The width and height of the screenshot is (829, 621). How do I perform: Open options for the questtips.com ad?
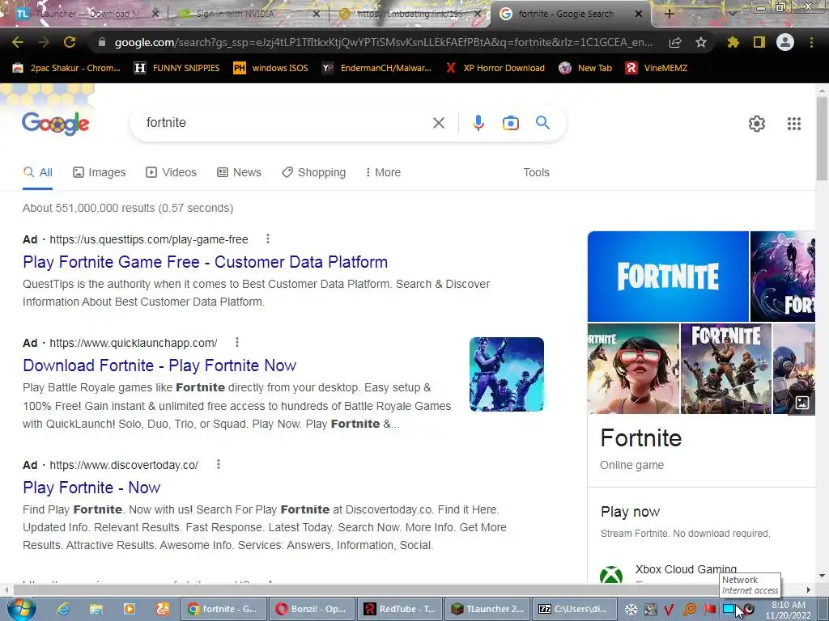(x=268, y=239)
